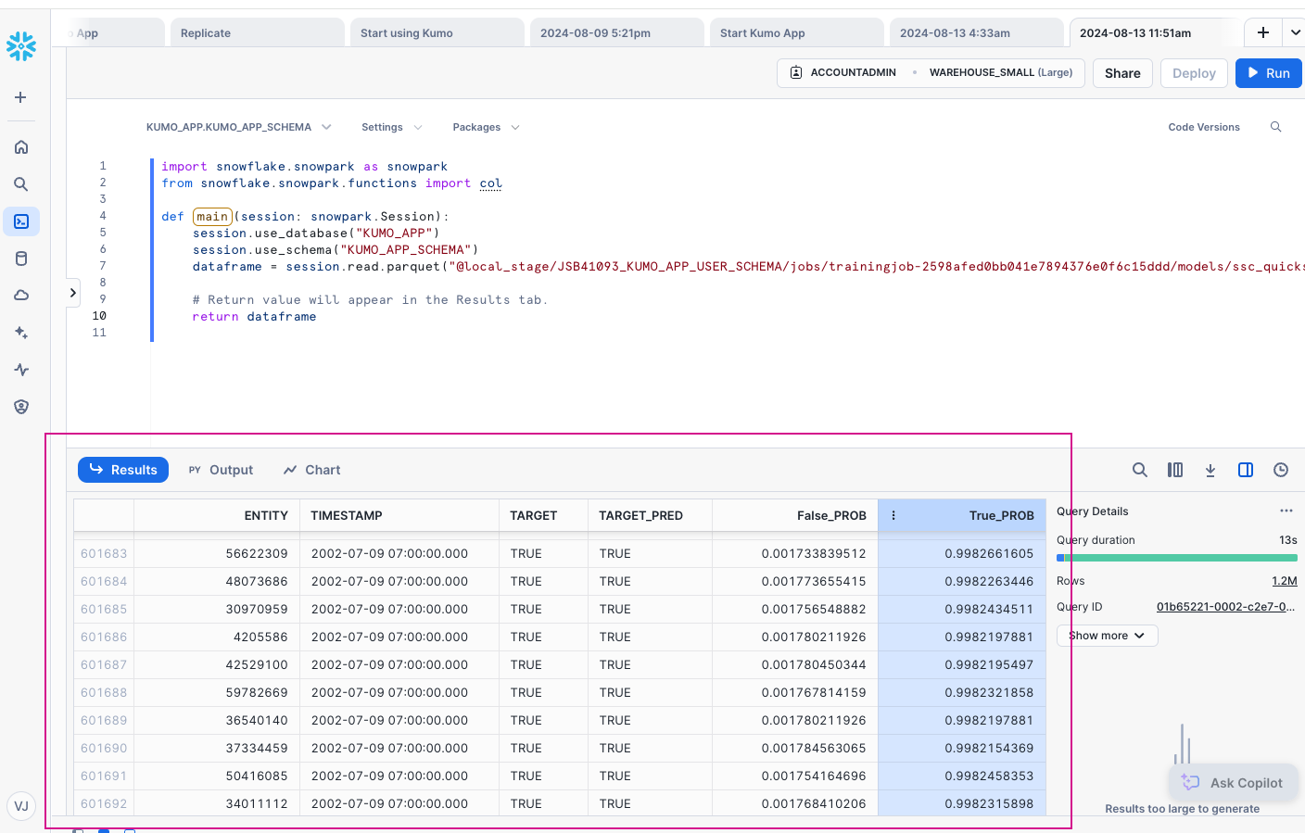Switch to the Chart tab
This screenshot has height=833, width=1305.
[x=312, y=470]
